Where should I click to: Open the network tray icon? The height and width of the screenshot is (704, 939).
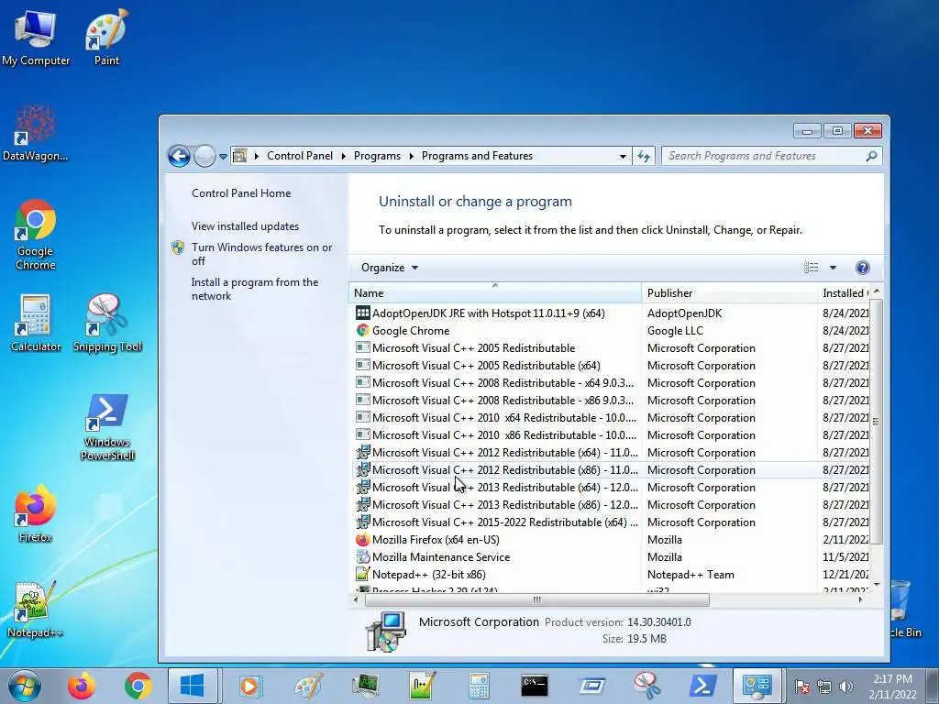tap(824, 687)
